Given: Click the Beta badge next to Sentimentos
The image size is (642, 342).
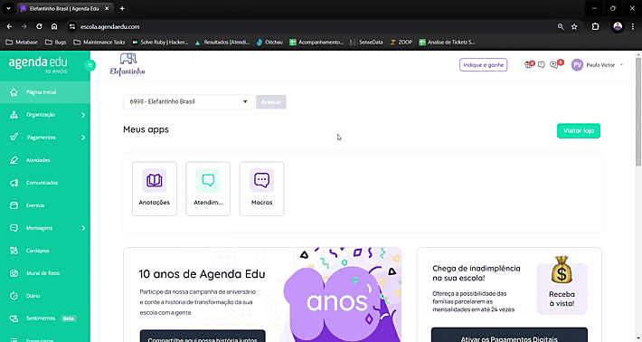Looking at the screenshot, I should click(69, 318).
